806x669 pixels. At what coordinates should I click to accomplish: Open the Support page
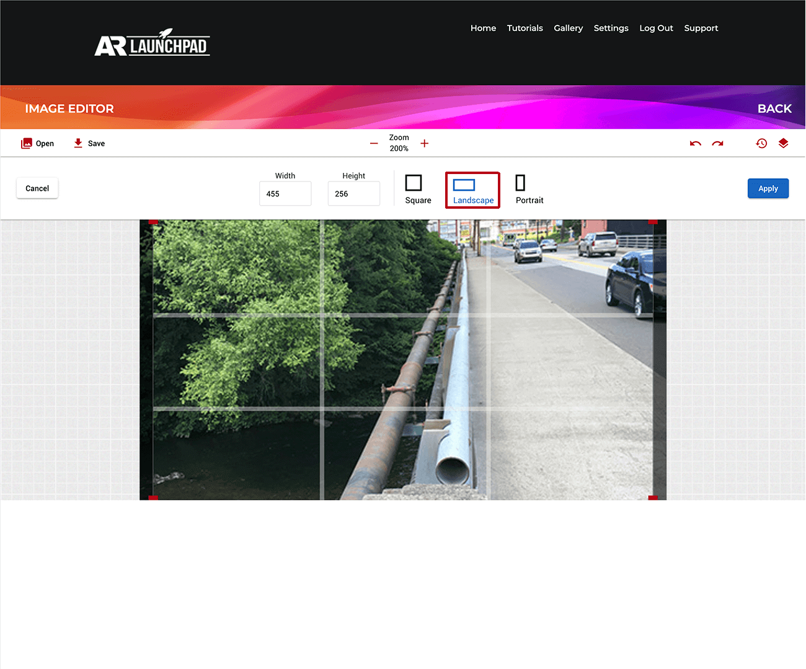pyautogui.click(x=701, y=28)
